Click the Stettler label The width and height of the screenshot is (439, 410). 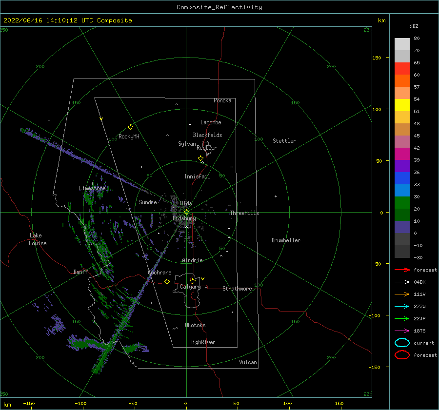click(284, 141)
